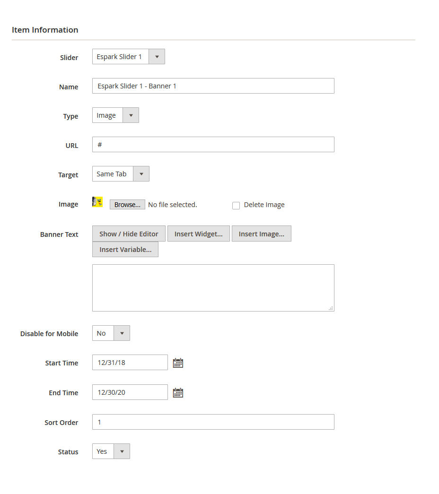Expand the Slider dropdown
The width and height of the screenshot is (439, 494).
click(x=128, y=57)
